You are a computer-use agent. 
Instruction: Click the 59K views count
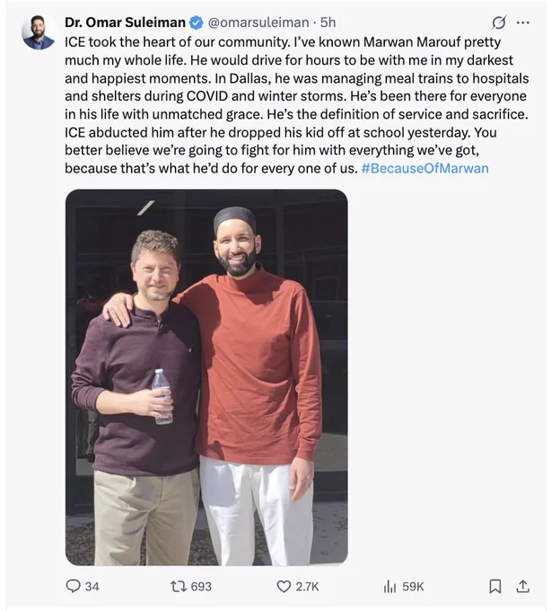(413, 587)
